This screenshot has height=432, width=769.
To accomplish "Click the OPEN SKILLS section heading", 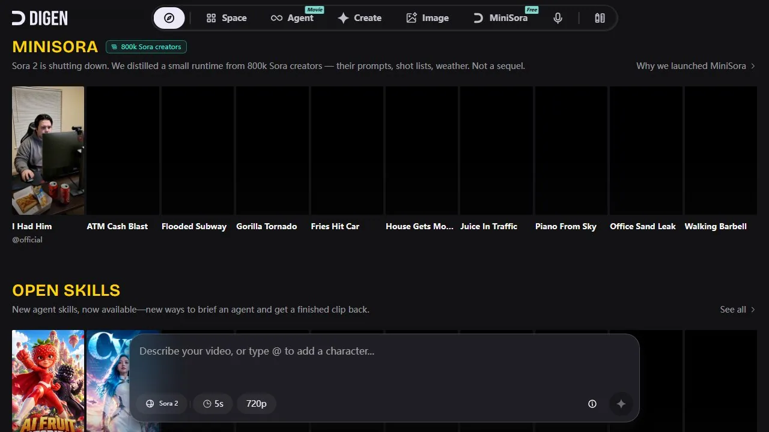I will [x=66, y=290].
